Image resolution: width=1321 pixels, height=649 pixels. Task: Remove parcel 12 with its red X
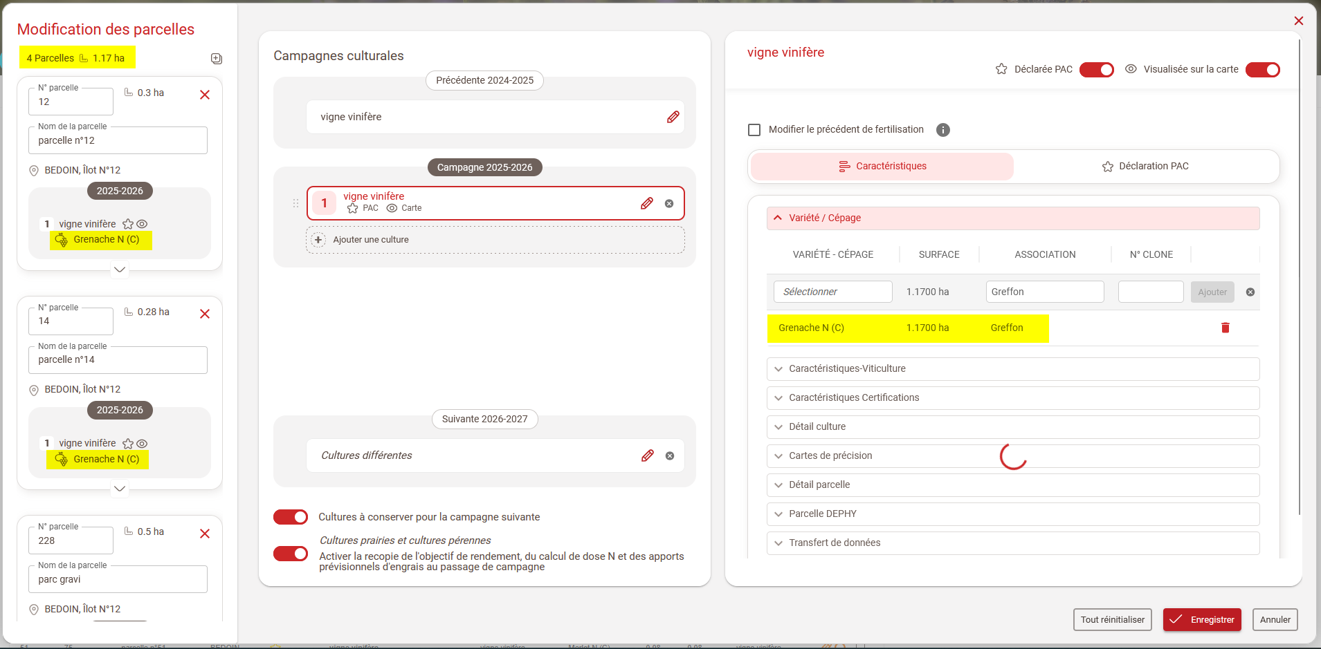205,95
